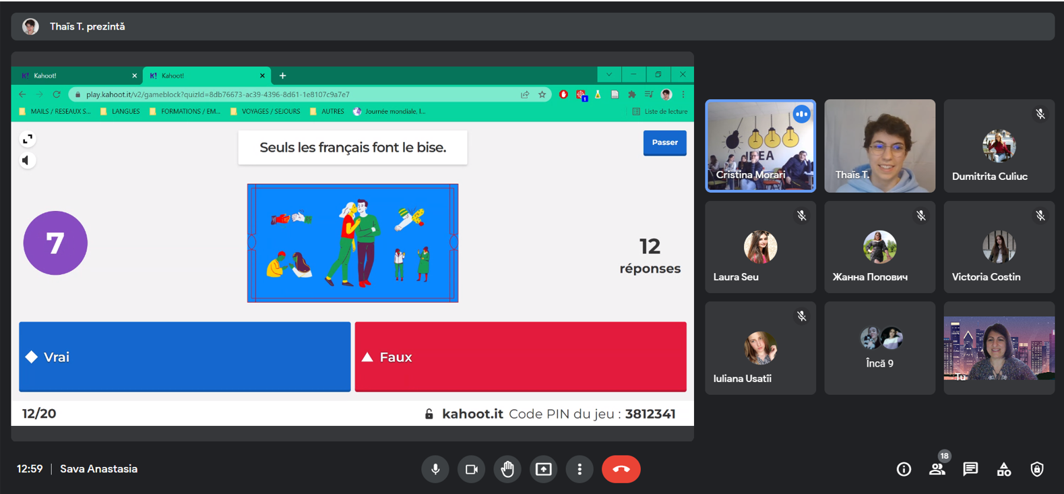Viewport: 1064px width, 494px height.
Task: Toggle Kahoot sound speaker icon
Action: pyautogui.click(x=27, y=160)
